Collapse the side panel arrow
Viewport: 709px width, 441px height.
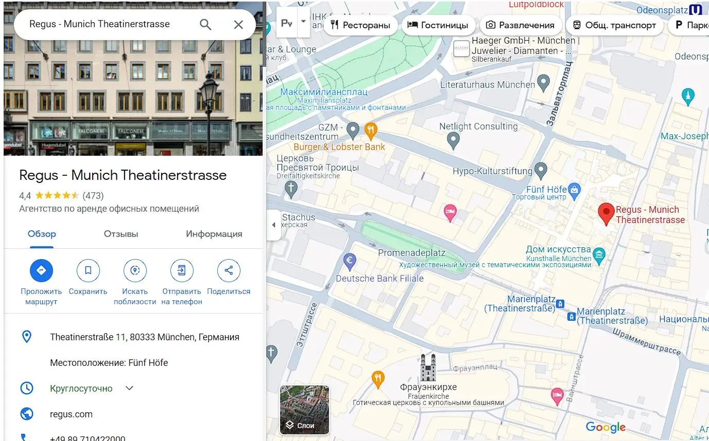coord(274,225)
